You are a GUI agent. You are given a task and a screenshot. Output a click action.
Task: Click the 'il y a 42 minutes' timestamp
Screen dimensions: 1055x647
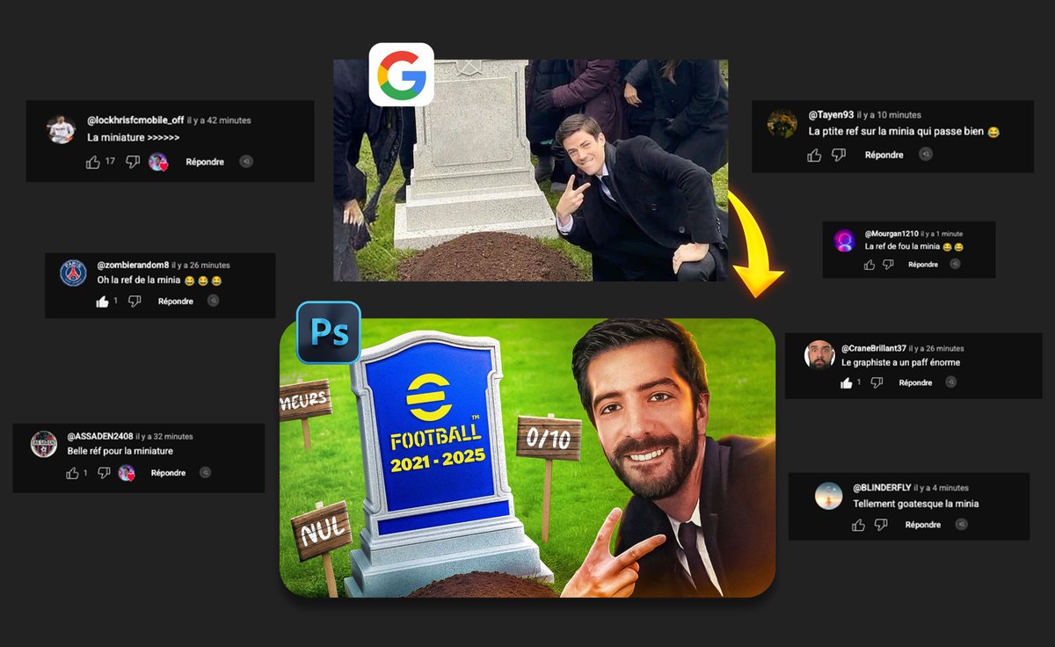tap(219, 120)
